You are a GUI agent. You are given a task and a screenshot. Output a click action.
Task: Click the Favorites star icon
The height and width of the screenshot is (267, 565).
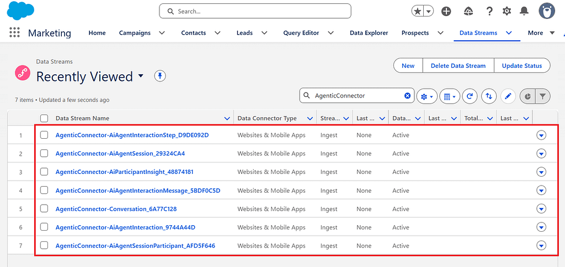[x=418, y=11]
